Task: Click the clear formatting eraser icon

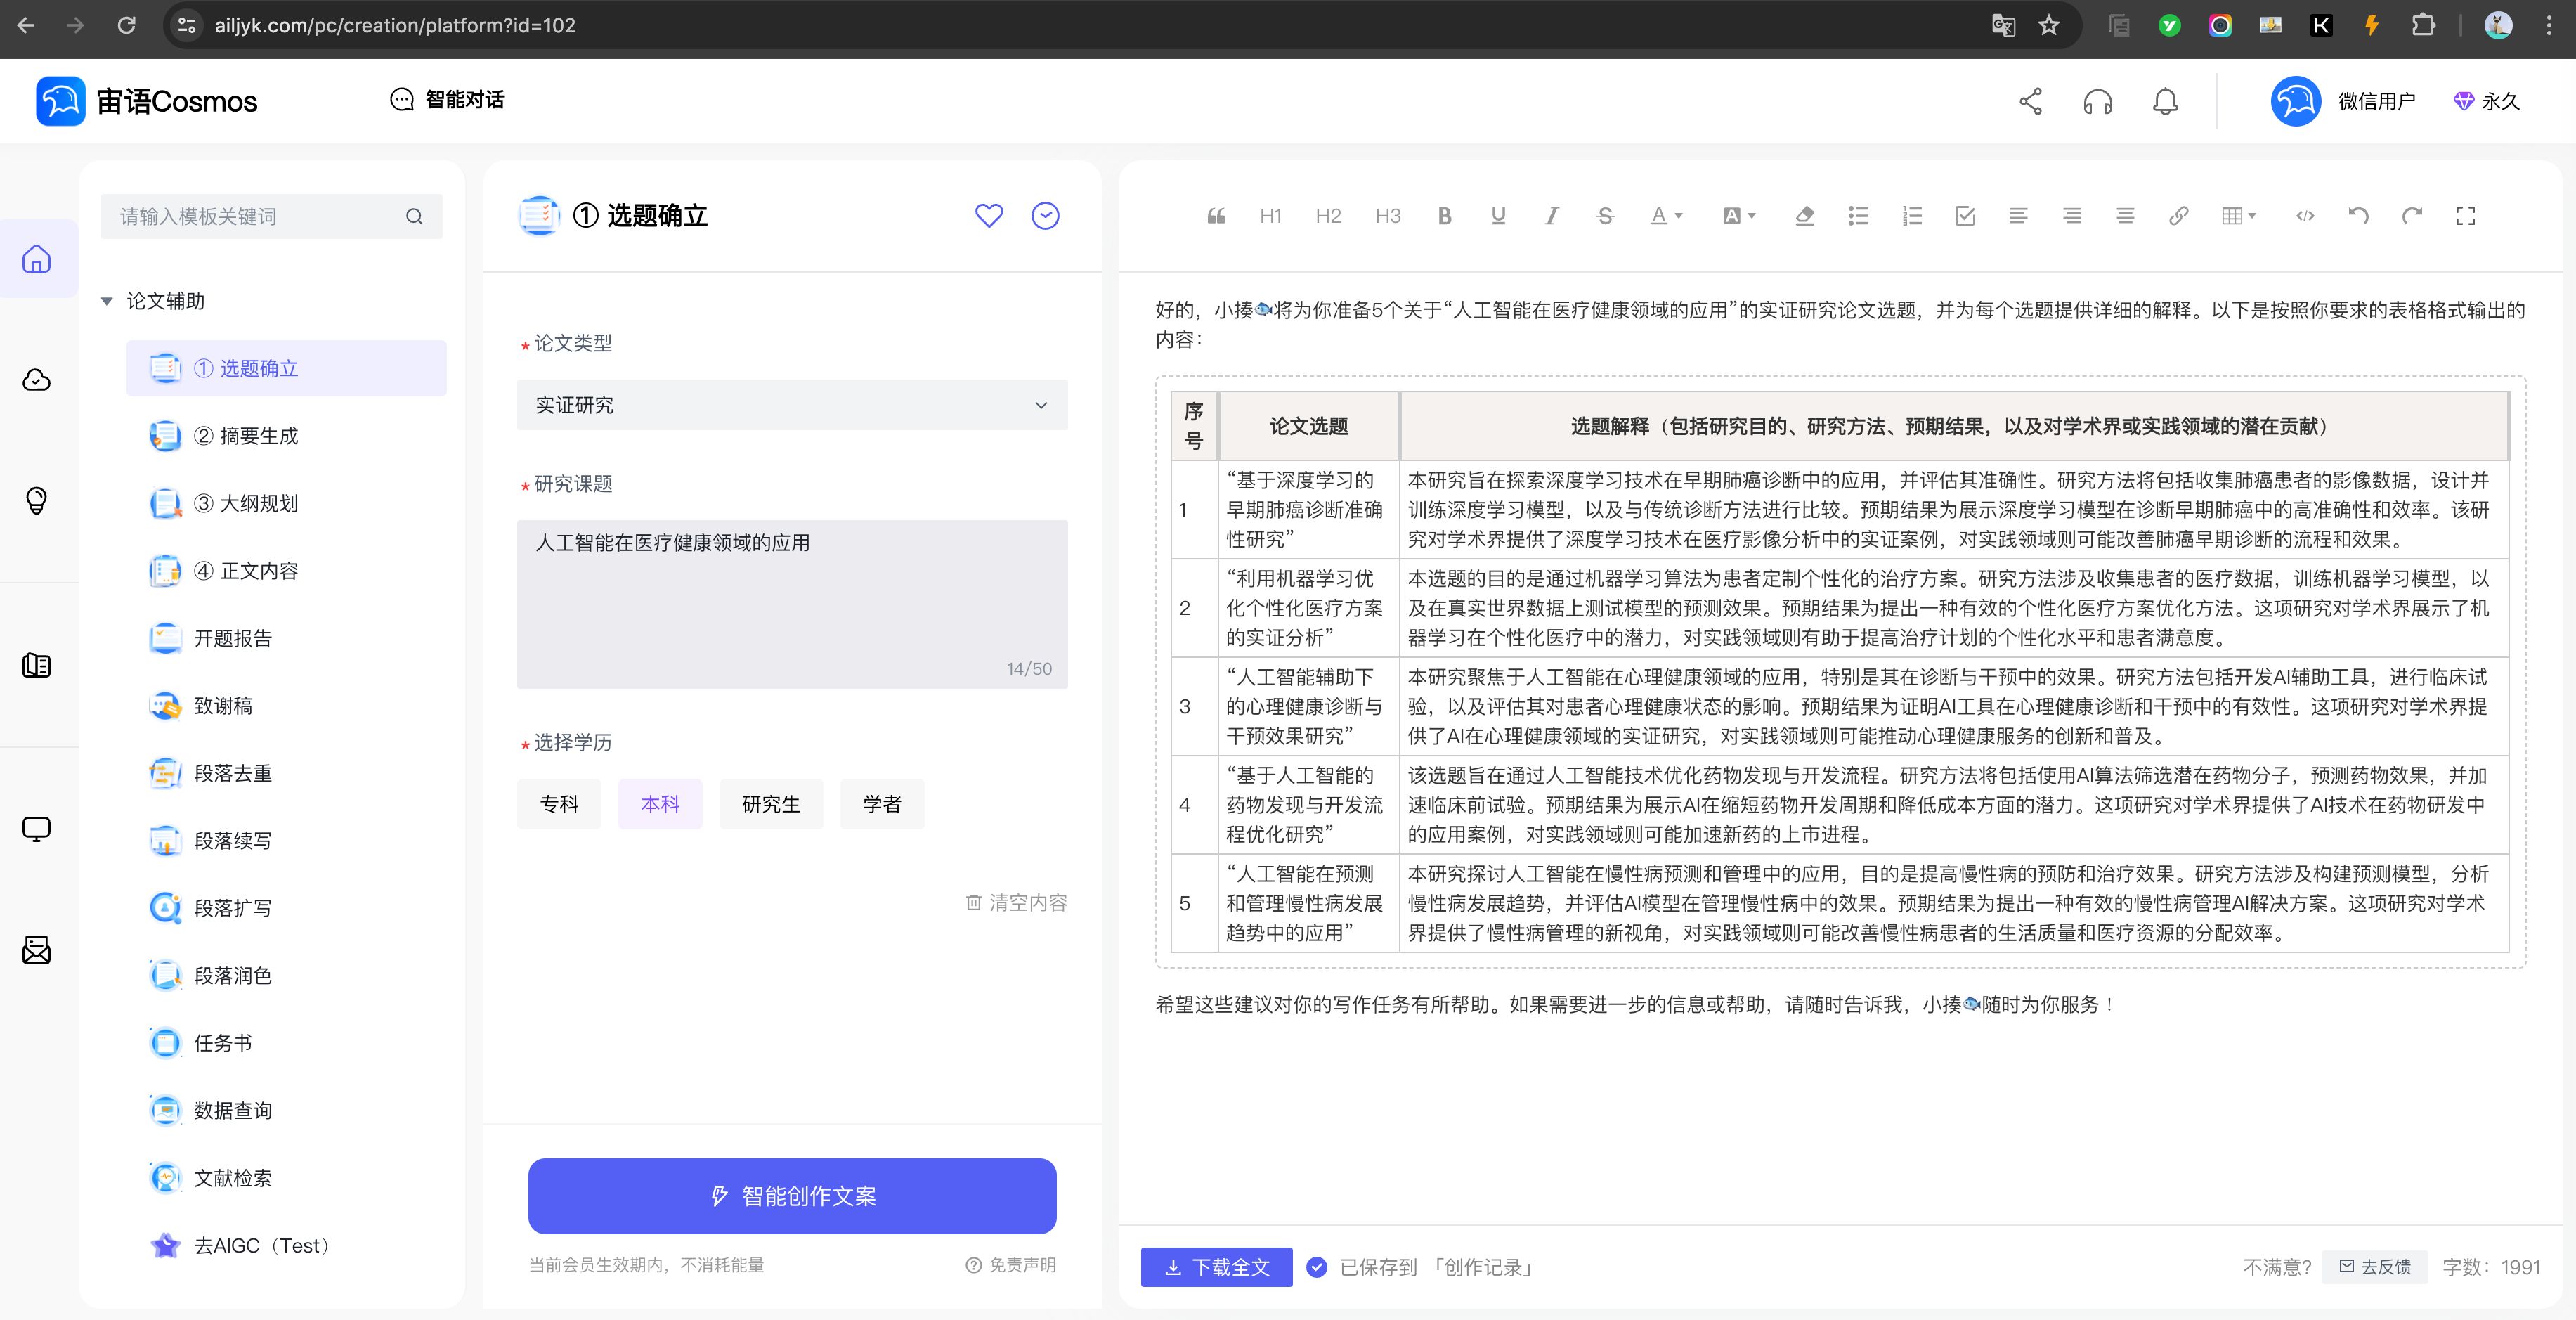Action: pos(1805,216)
